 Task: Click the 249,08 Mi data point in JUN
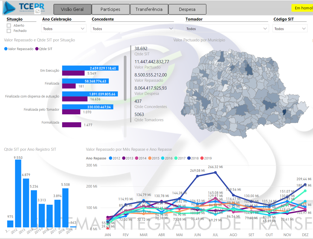(197, 176)
